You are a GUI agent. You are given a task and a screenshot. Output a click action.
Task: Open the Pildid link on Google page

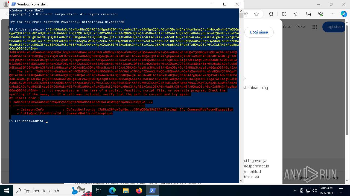(x=301, y=27)
